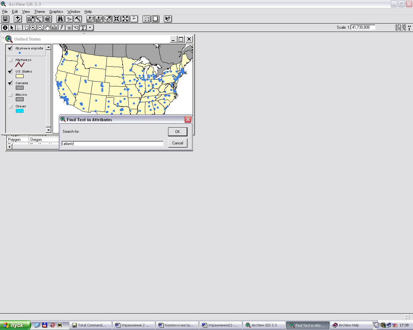The image size is (413, 330).
Task: Choose the Zoom In magnifier tool
Action: click(x=33, y=28)
